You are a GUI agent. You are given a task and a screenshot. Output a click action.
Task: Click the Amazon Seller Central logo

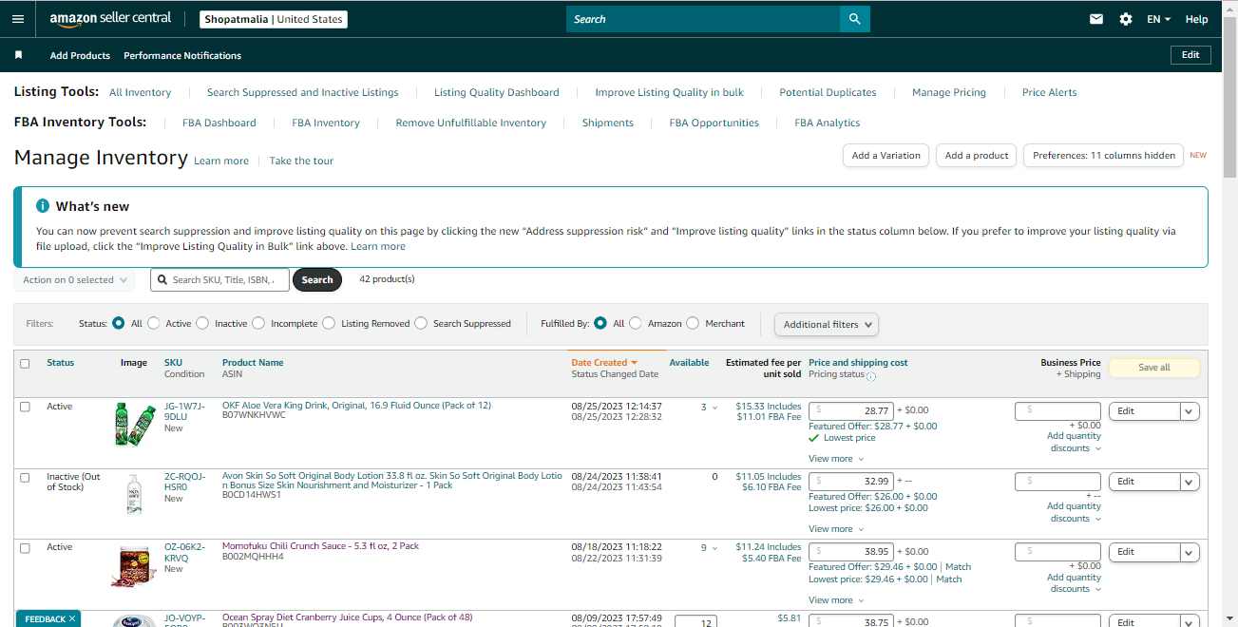110,19
